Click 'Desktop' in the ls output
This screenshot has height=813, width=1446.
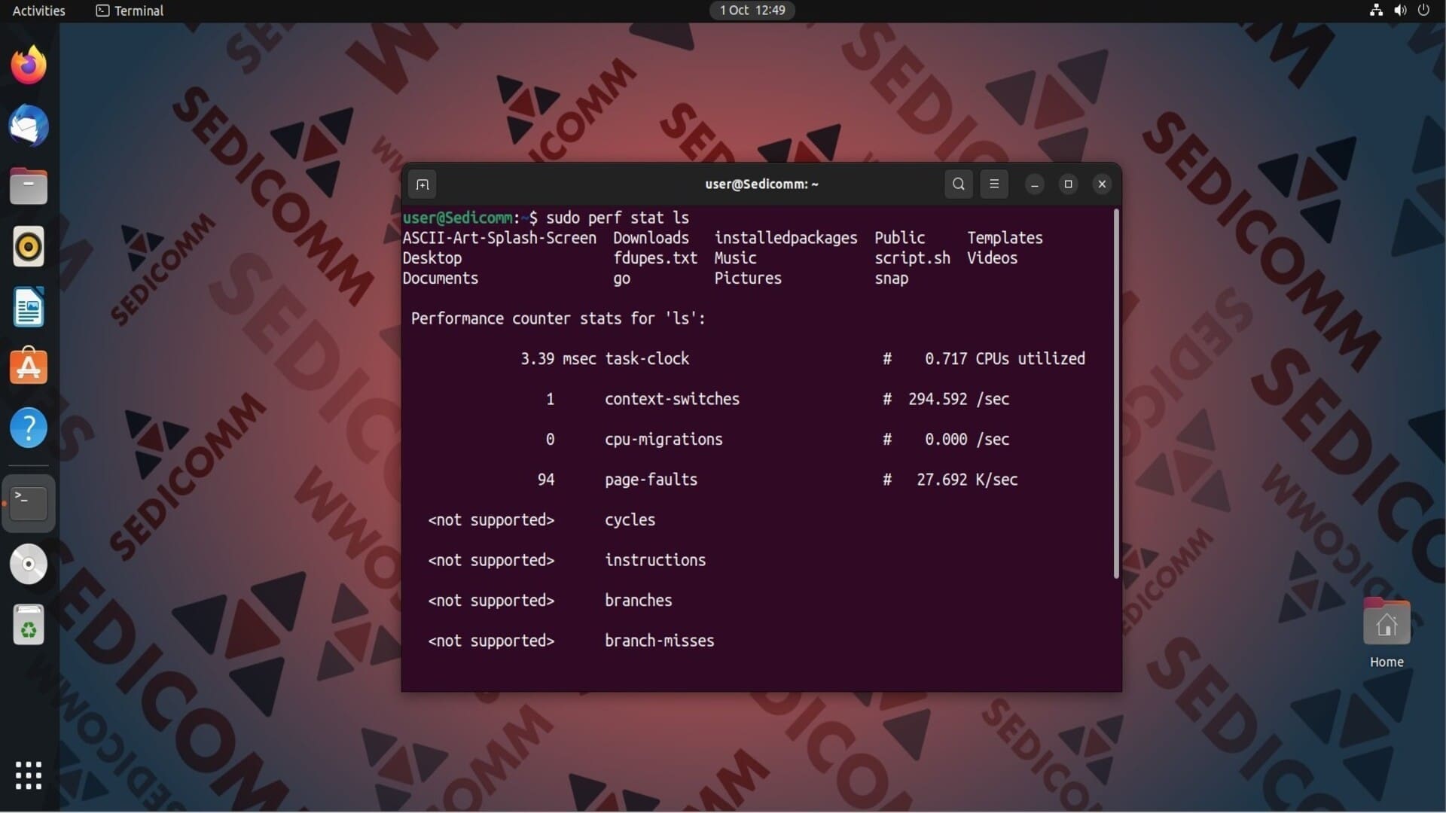click(x=432, y=258)
